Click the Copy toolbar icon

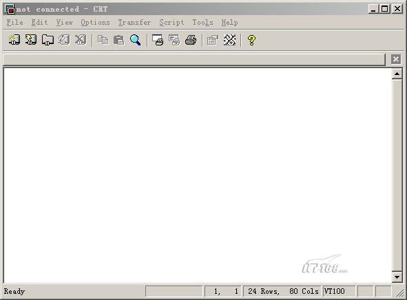point(103,40)
